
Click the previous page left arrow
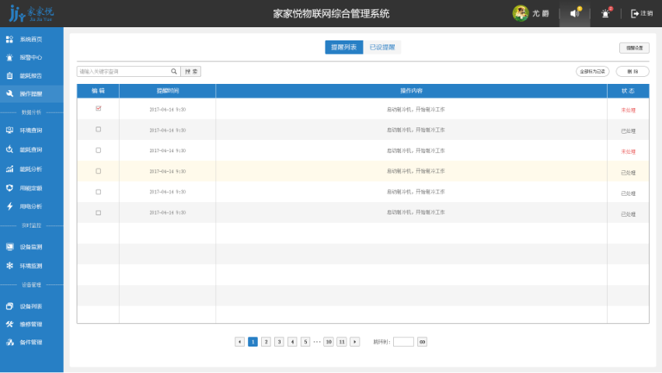[x=239, y=342]
